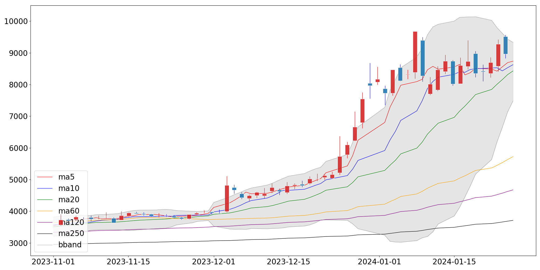
Task: Click the ma60 legend label
Action: (69, 211)
